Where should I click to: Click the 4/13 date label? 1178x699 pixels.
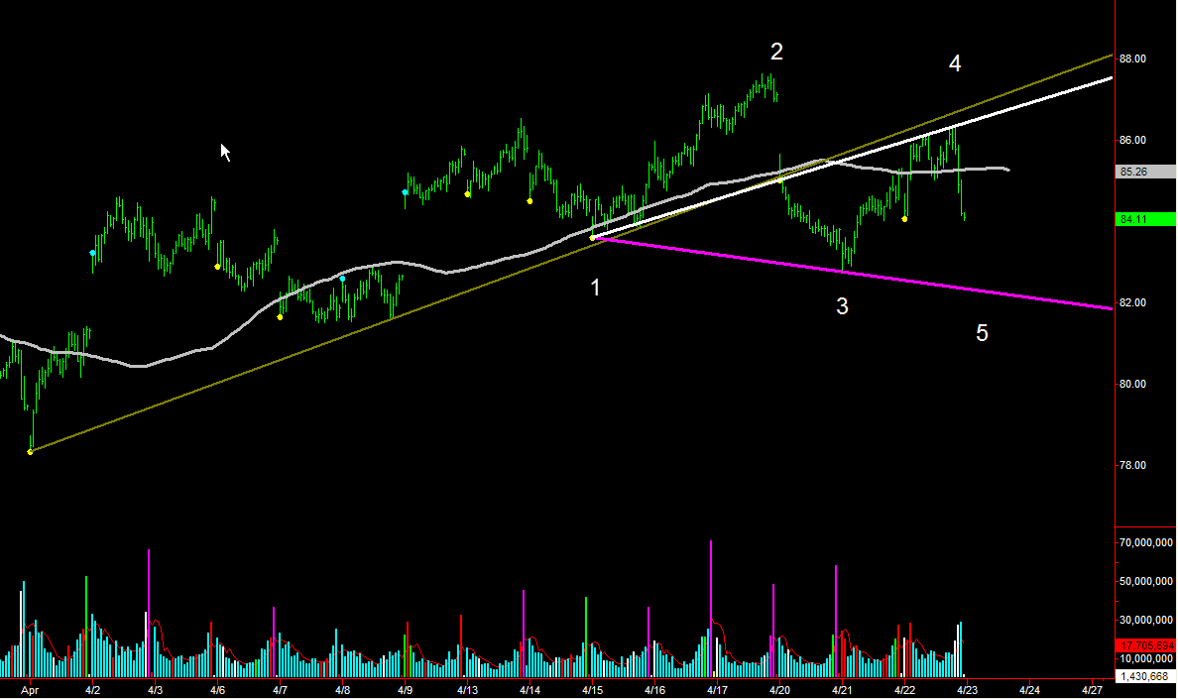467,690
